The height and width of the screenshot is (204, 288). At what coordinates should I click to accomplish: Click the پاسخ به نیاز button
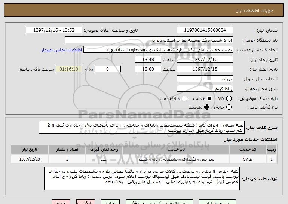click(218, 202)
